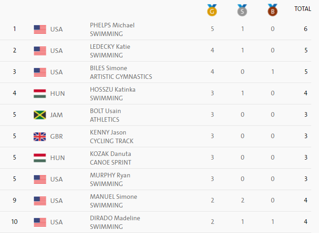Select BOLT Usain athlete name
The image size is (319, 233).
point(105,111)
